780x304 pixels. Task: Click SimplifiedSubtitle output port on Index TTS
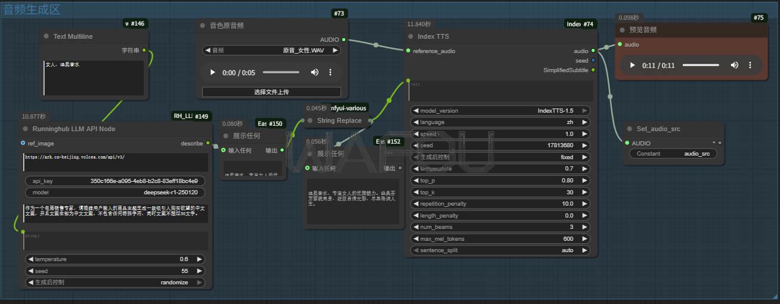coord(593,70)
